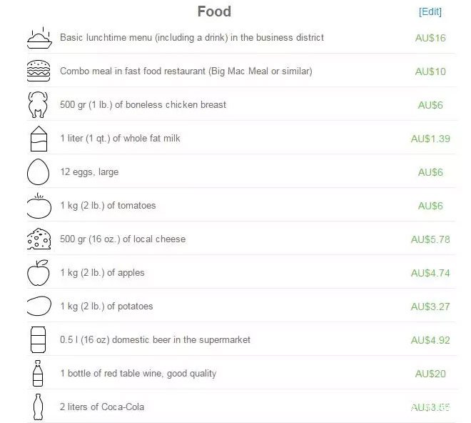Click the chicken breast icon
This screenshot has width=471, height=423.
(38, 104)
